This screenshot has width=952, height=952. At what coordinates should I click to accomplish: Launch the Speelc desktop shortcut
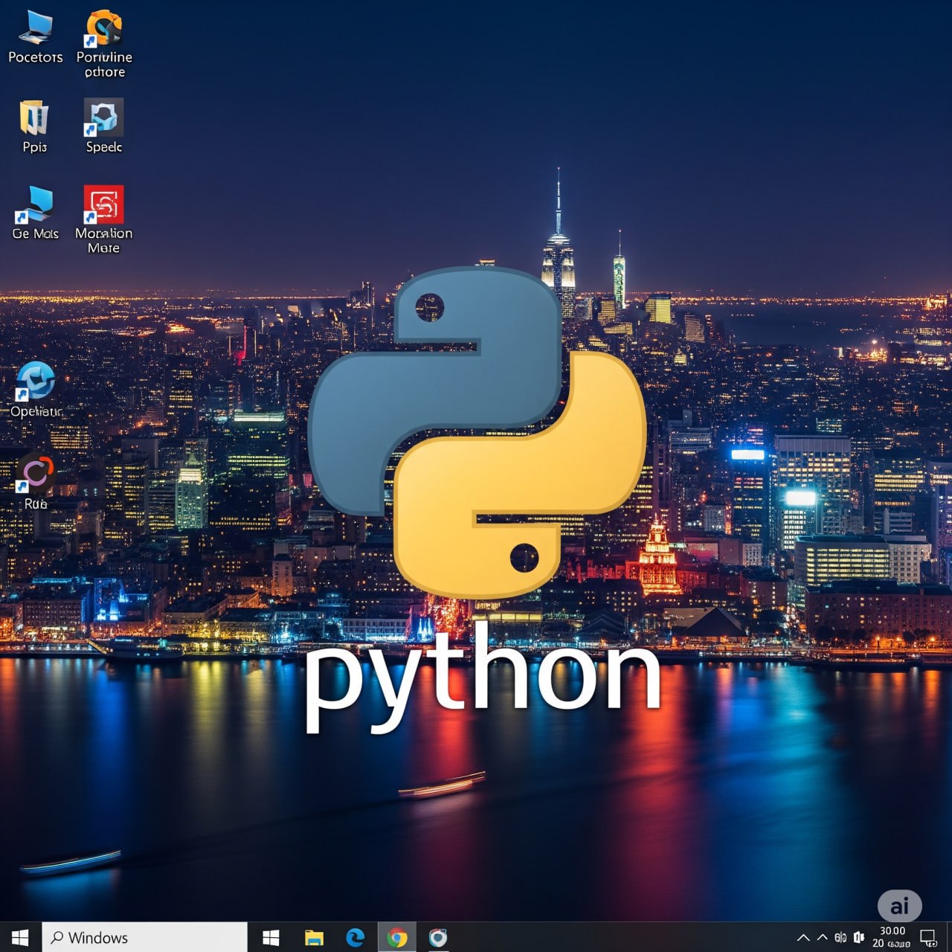coord(103,119)
